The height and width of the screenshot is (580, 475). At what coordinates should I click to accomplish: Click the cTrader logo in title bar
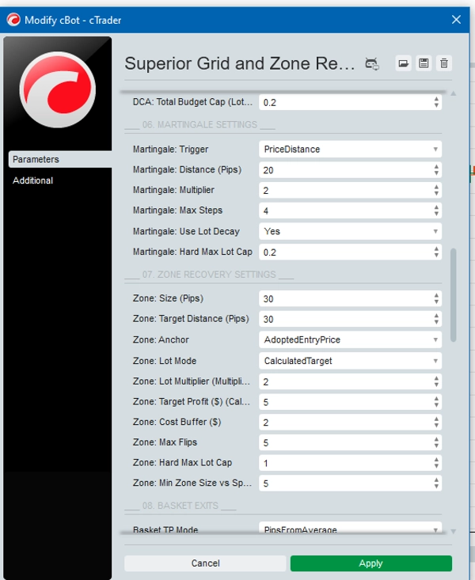click(13, 20)
